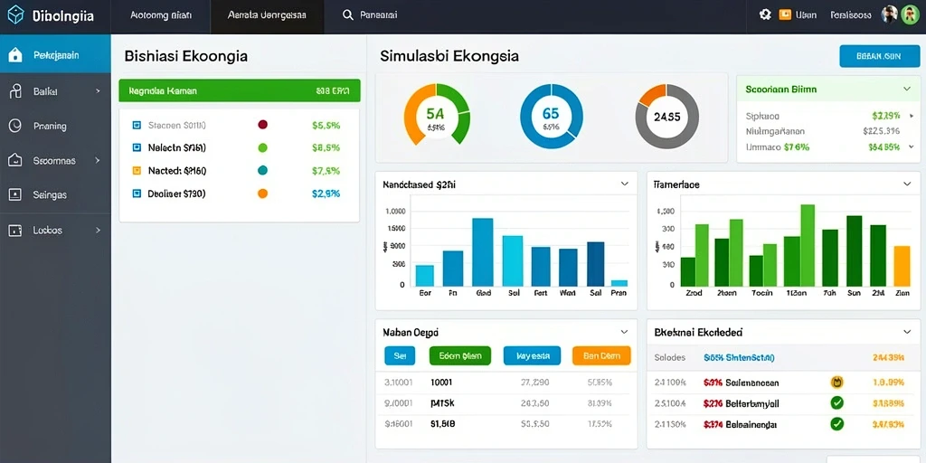Collapse the Scoonann Bimn panel chevron
Screen dimensions: 926x463
coord(907,90)
